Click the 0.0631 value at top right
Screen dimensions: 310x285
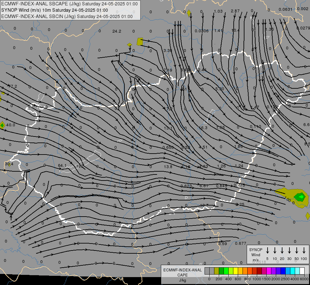286,9
